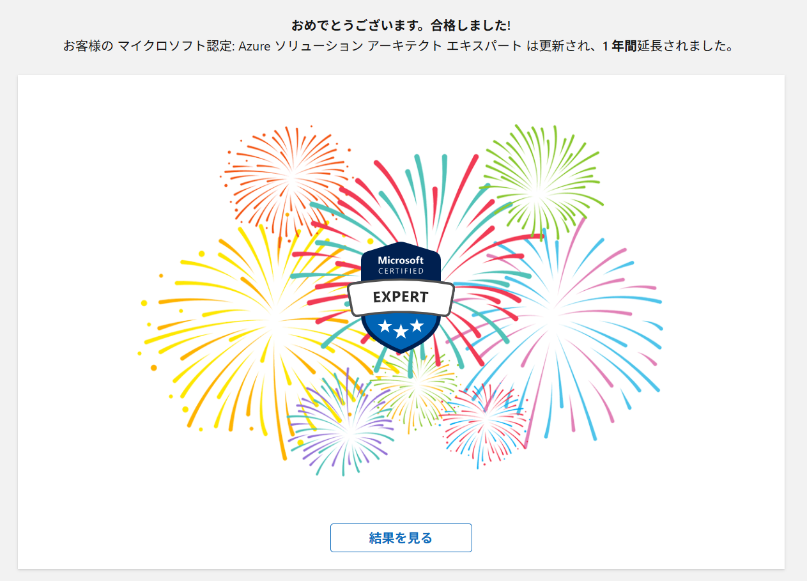Click the 結果を見る button
Screen dimensions: 807x581
(x=401, y=538)
